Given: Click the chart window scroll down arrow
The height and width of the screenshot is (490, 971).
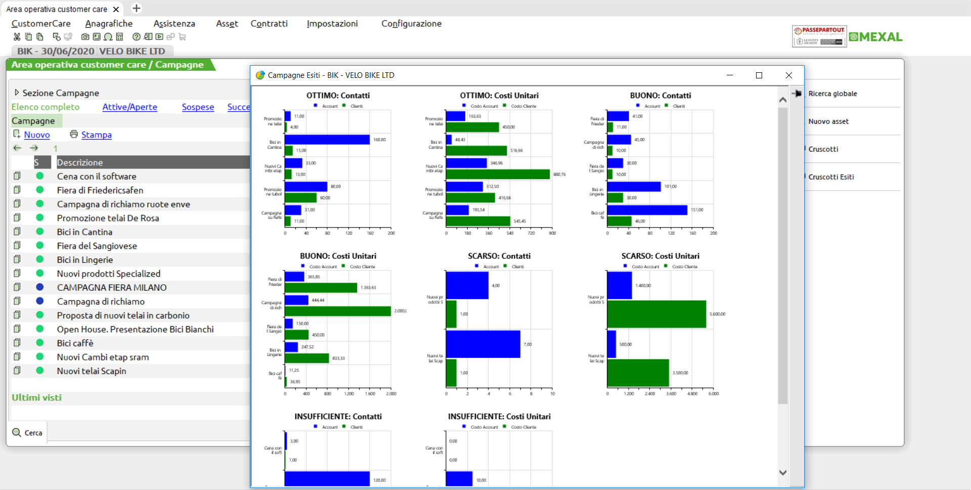Looking at the screenshot, I should pos(782,473).
